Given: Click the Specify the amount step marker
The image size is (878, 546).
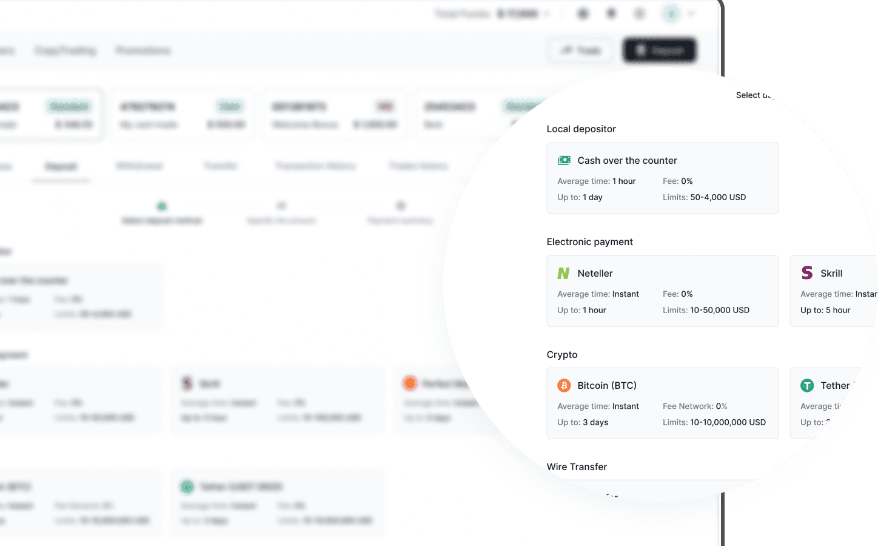Looking at the screenshot, I should pos(281,206).
